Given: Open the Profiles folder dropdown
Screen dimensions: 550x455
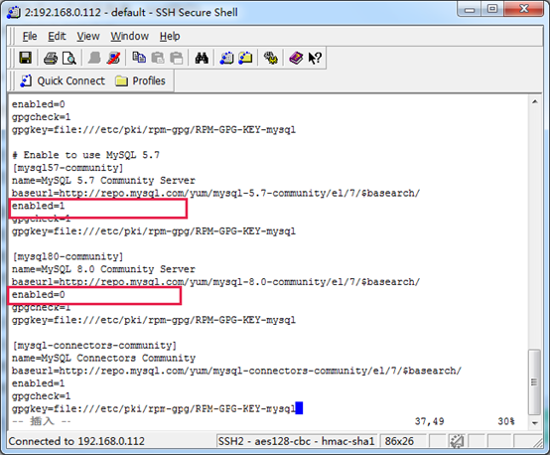Looking at the screenshot, I should 140,80.
